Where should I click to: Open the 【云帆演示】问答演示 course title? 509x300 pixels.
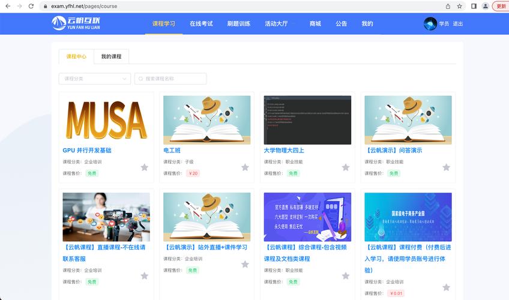tap(393, 150)
